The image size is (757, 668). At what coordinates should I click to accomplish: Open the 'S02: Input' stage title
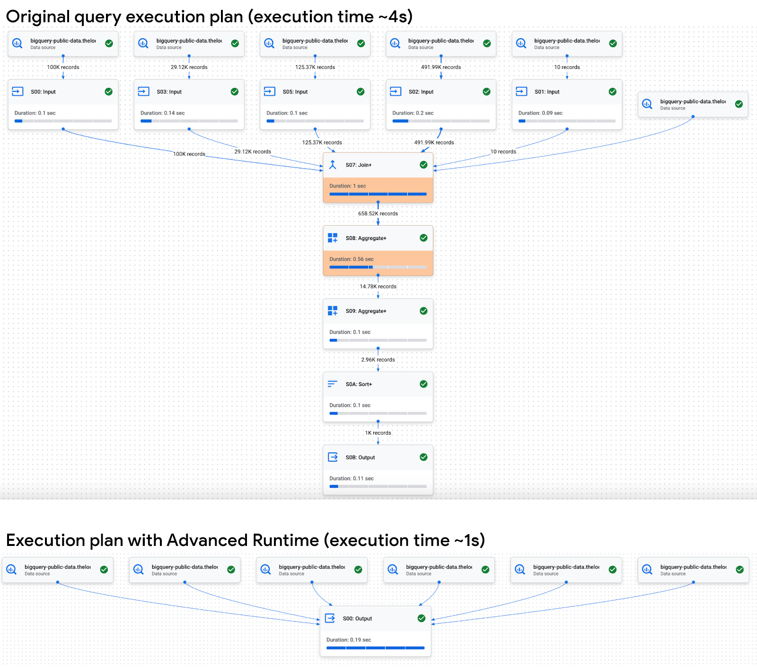point(421,92)
